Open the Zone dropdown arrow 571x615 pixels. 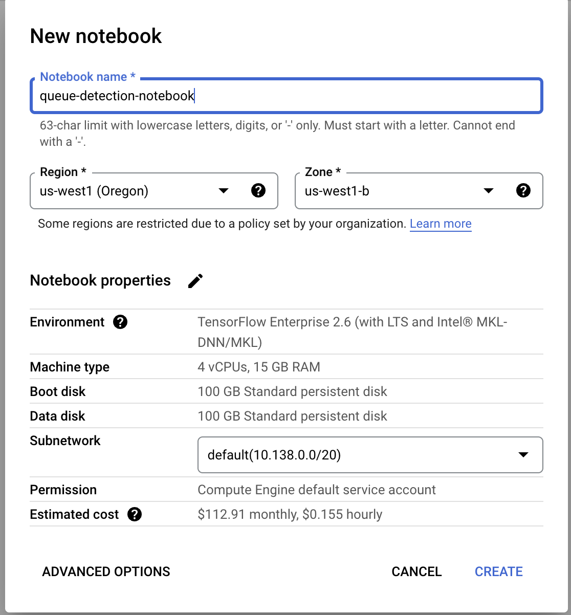click(x=489, y=191)
